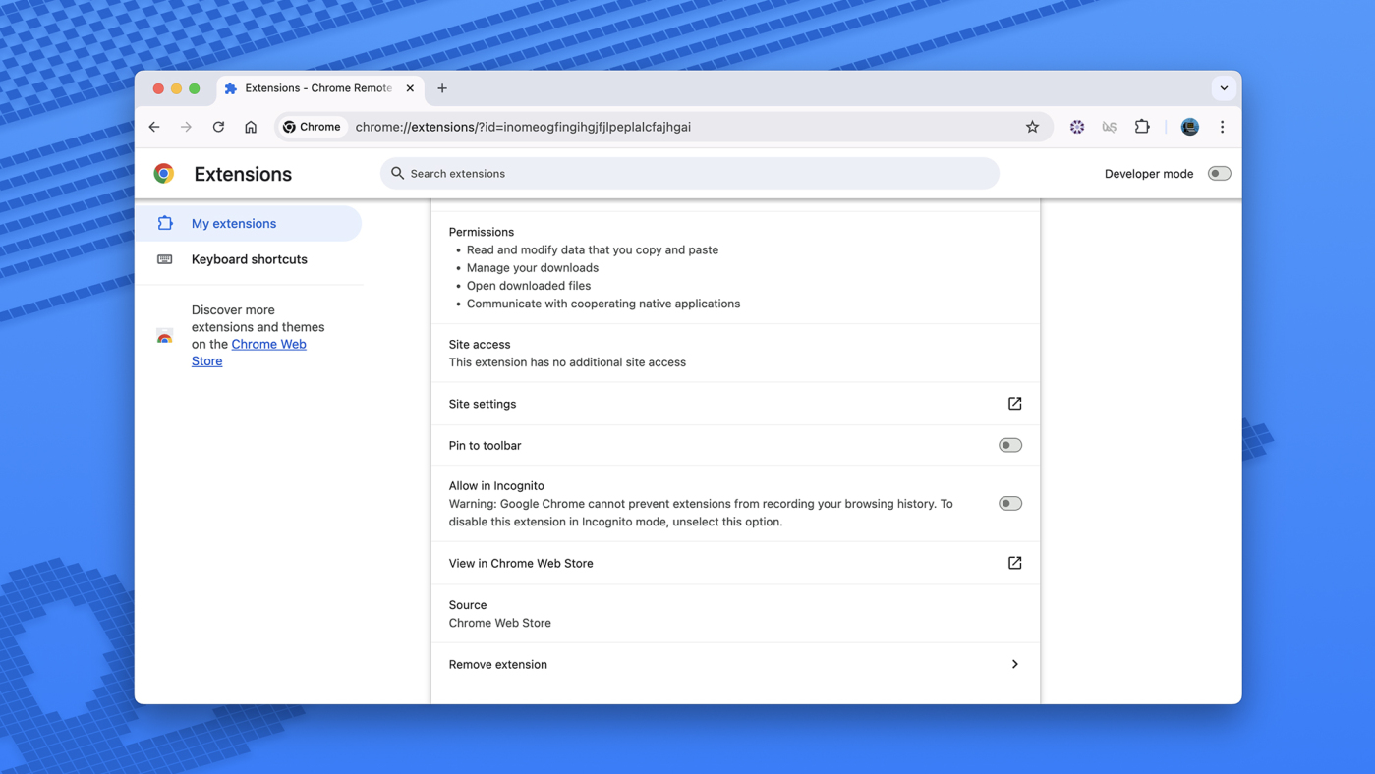Focus the Search extensions field
The height and width of the screenshot is (774, 1375).
coord(688,174)
